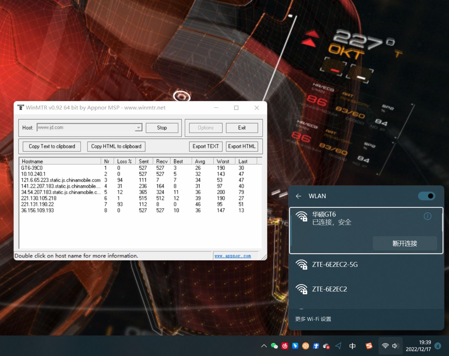The width and height of the screenshot is (449, 356).
Task: Click the info icon for 华硕GT6 network
Action: pos(427,216)
